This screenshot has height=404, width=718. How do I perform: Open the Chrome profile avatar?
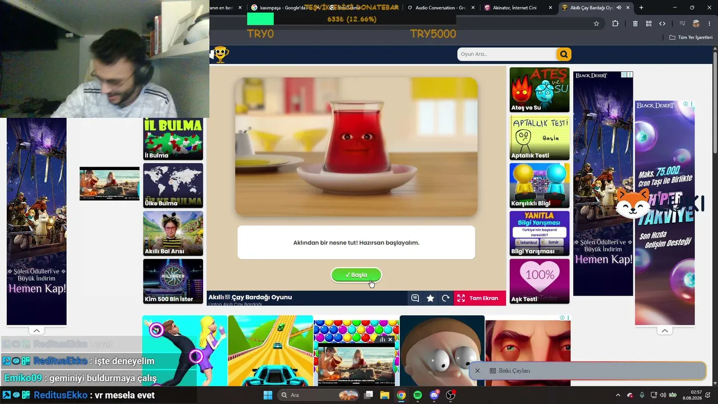[696, 24]
